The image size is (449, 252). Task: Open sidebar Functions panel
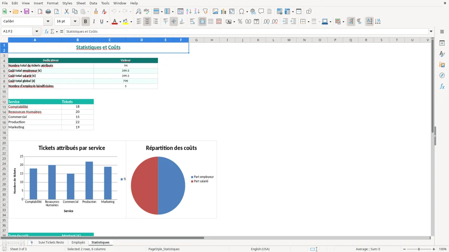point(442,86)
